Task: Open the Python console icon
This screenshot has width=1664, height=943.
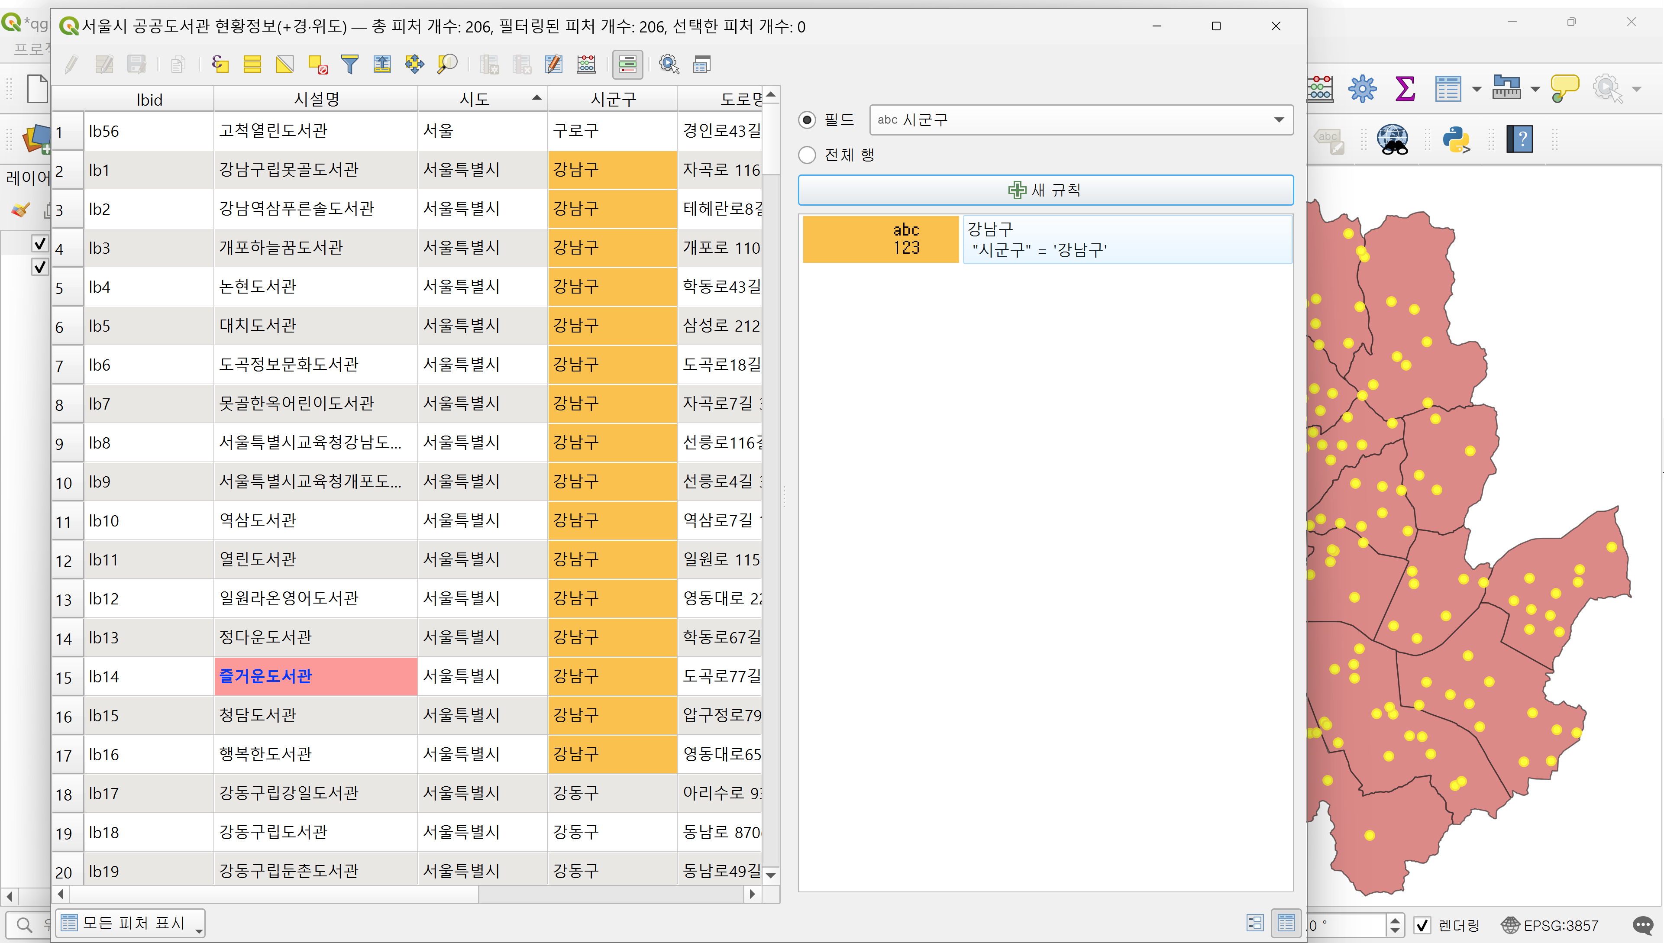Action: click(x=1455, y=139)
